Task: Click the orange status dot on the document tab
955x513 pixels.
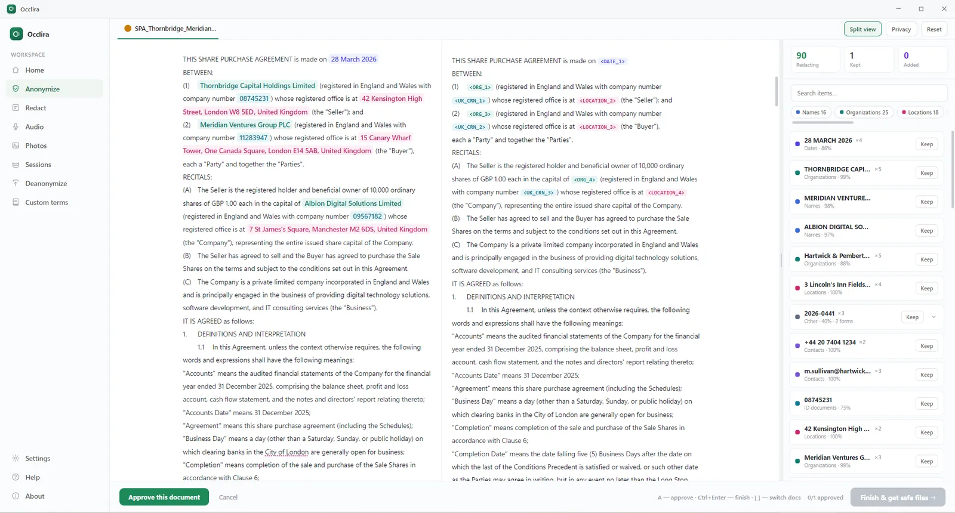Action: pyautogui.click(x=128, y=28)
